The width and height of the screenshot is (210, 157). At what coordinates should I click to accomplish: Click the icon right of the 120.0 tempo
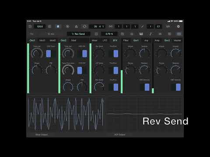pyautogui.click(x=49, y=27)
